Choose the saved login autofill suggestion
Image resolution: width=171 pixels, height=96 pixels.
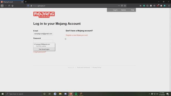(x=44, y=45)
